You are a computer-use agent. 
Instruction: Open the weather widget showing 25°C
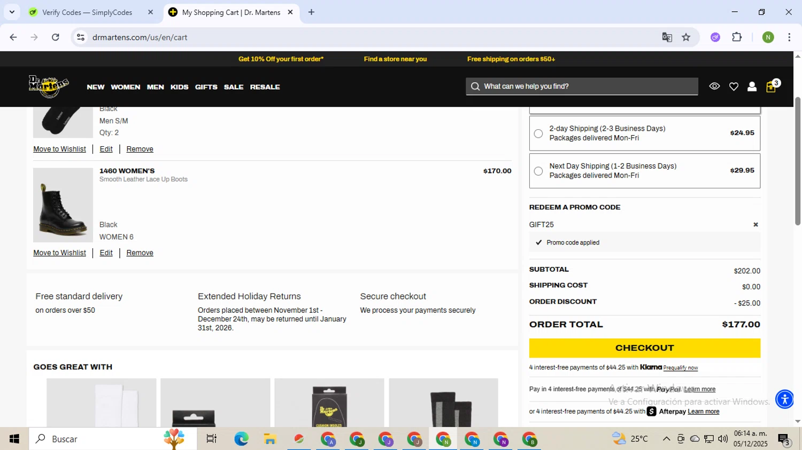point(630,439)
